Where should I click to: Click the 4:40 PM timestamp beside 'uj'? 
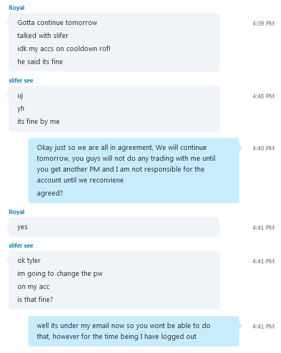[263, 96]
